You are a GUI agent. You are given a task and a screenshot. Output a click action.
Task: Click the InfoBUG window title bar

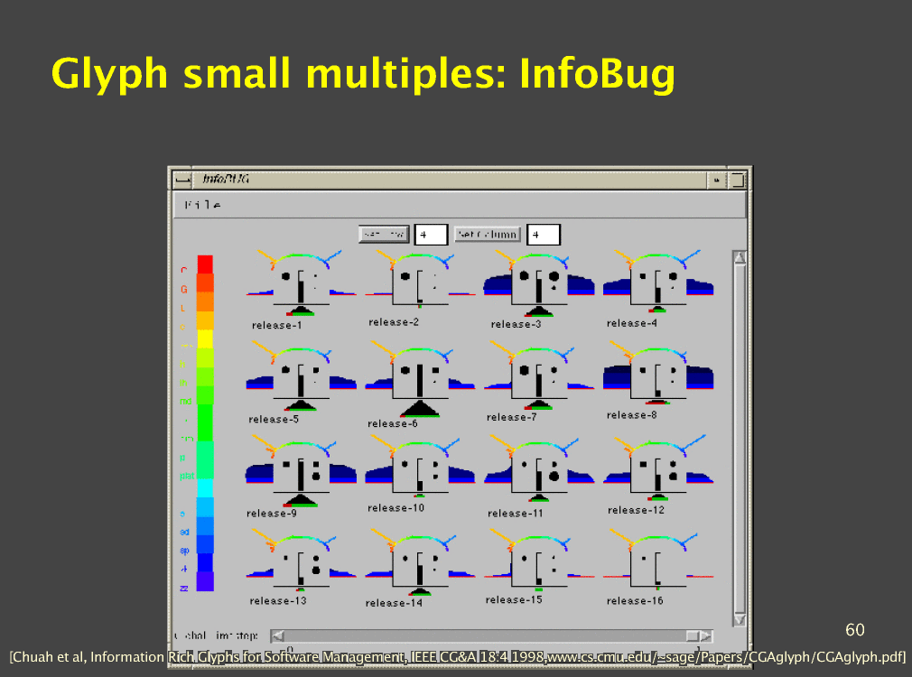point(449,180)
